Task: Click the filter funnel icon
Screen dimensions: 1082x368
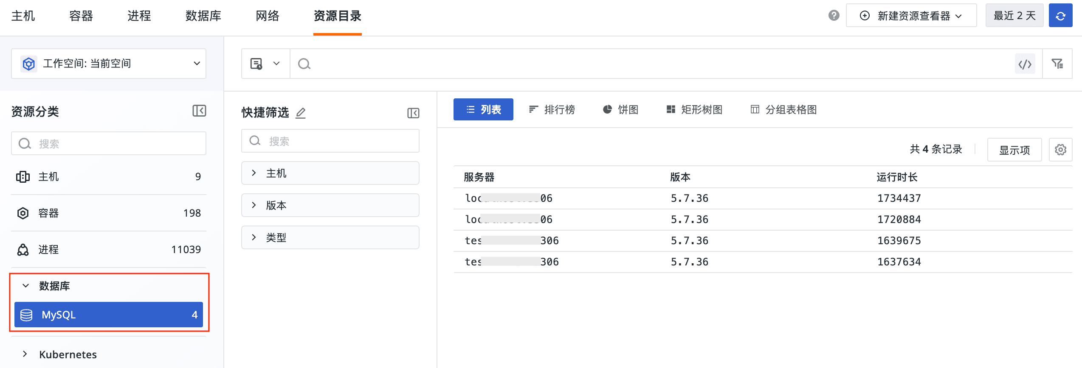Action: tap(1057, 64)
